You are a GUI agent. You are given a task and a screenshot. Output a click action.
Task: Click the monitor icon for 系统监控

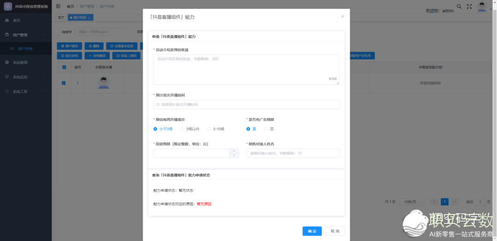point(7,77)
